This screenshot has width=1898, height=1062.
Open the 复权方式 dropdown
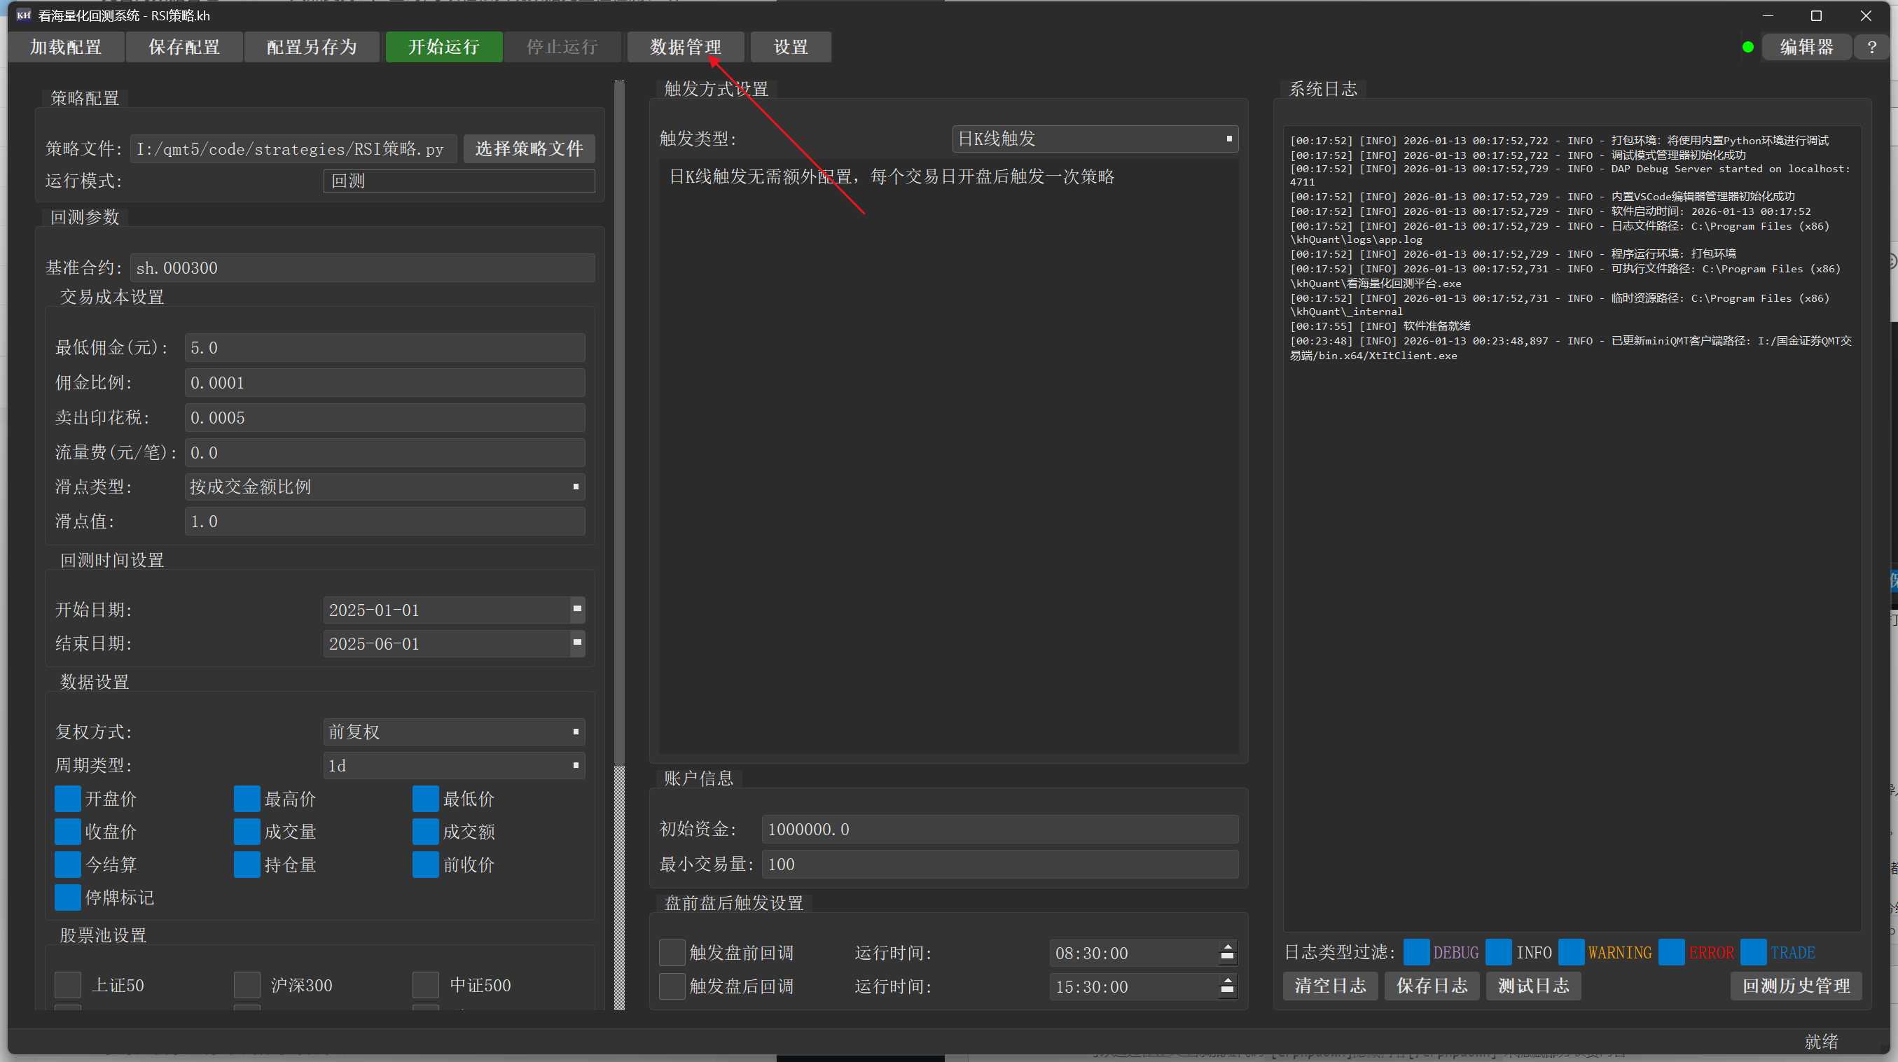click(453, 732)
